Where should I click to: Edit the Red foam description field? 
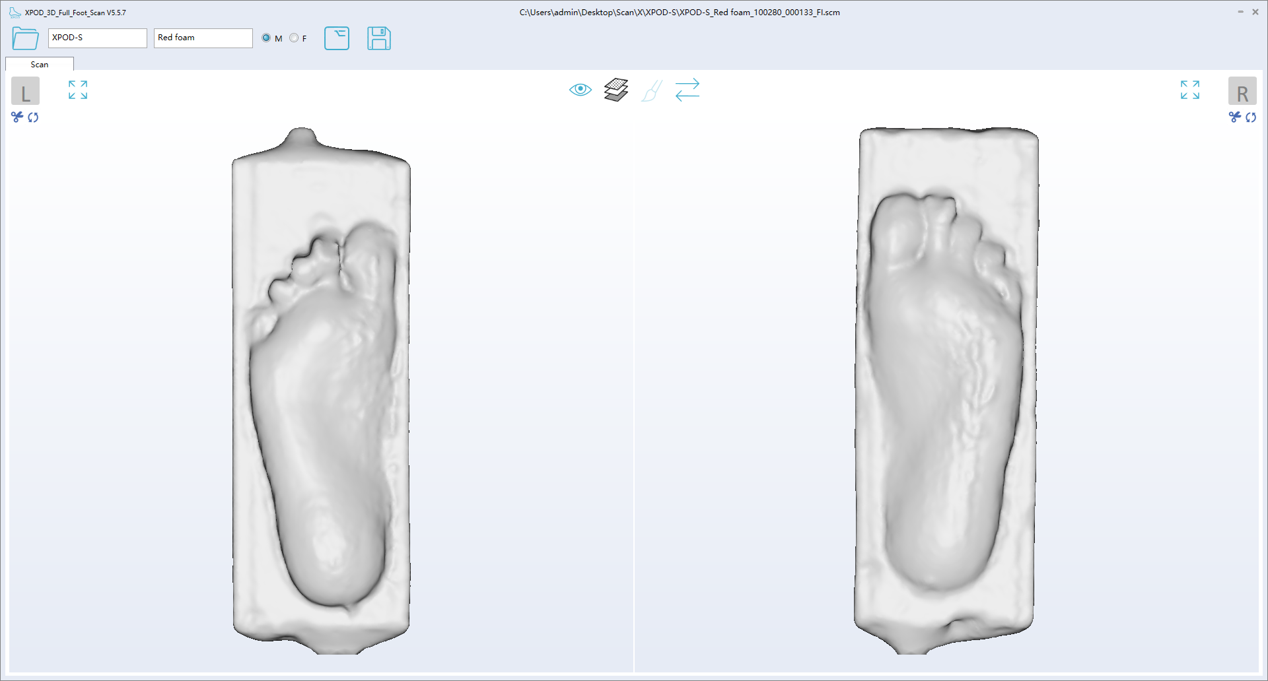point(203,38)
